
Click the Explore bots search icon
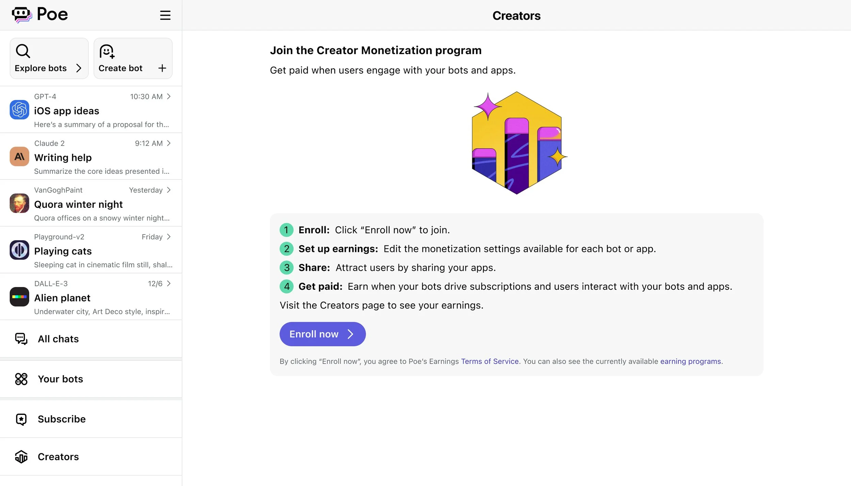[23, 51]
